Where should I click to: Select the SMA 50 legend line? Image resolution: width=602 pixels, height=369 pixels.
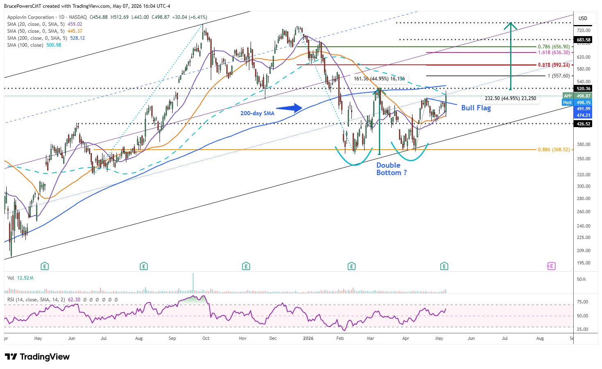coord(45,31)
